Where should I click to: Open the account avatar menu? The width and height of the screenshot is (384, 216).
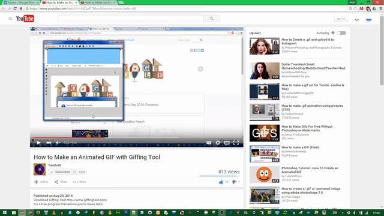click(368, 19)
